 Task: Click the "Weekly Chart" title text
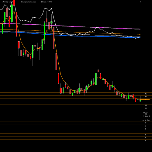click(8, 2)
